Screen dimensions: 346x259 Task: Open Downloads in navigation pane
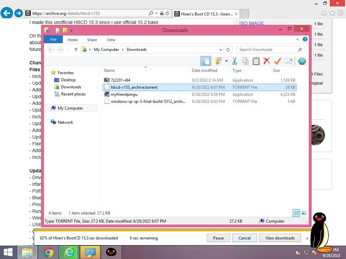tap(71, 87)
